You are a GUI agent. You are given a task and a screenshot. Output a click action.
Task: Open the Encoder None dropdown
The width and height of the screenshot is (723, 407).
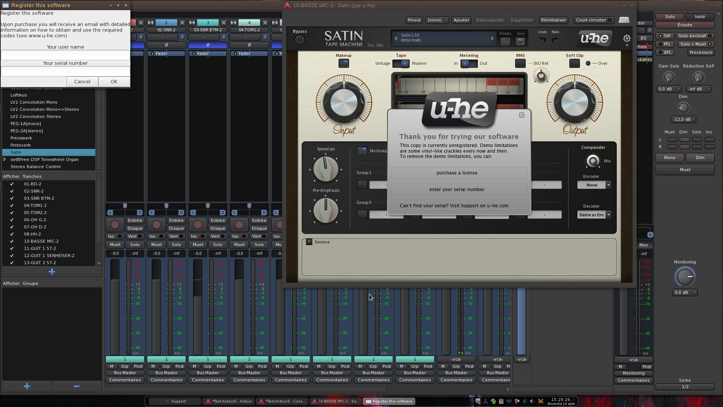click(594, 185)
